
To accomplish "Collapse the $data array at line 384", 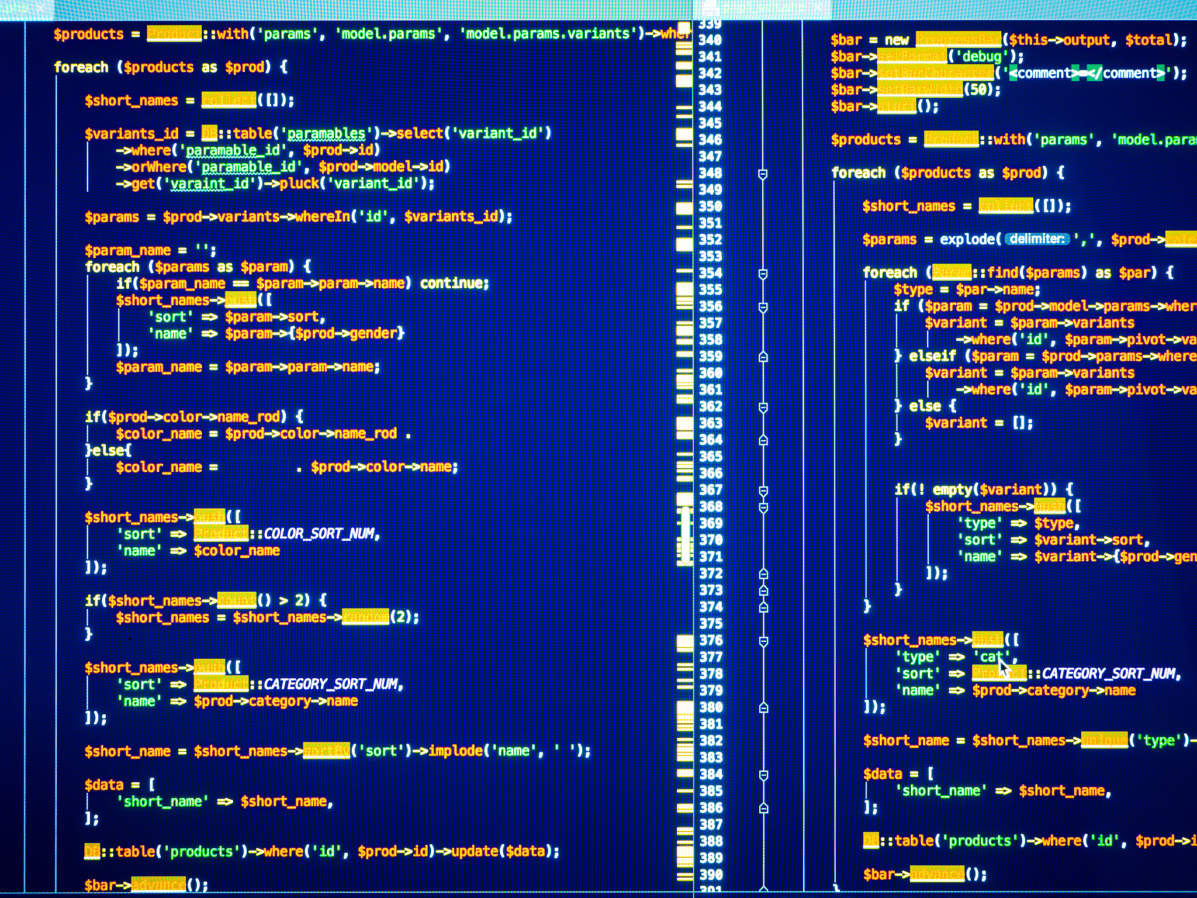I will pyautogui.click(x=763, y=775).
